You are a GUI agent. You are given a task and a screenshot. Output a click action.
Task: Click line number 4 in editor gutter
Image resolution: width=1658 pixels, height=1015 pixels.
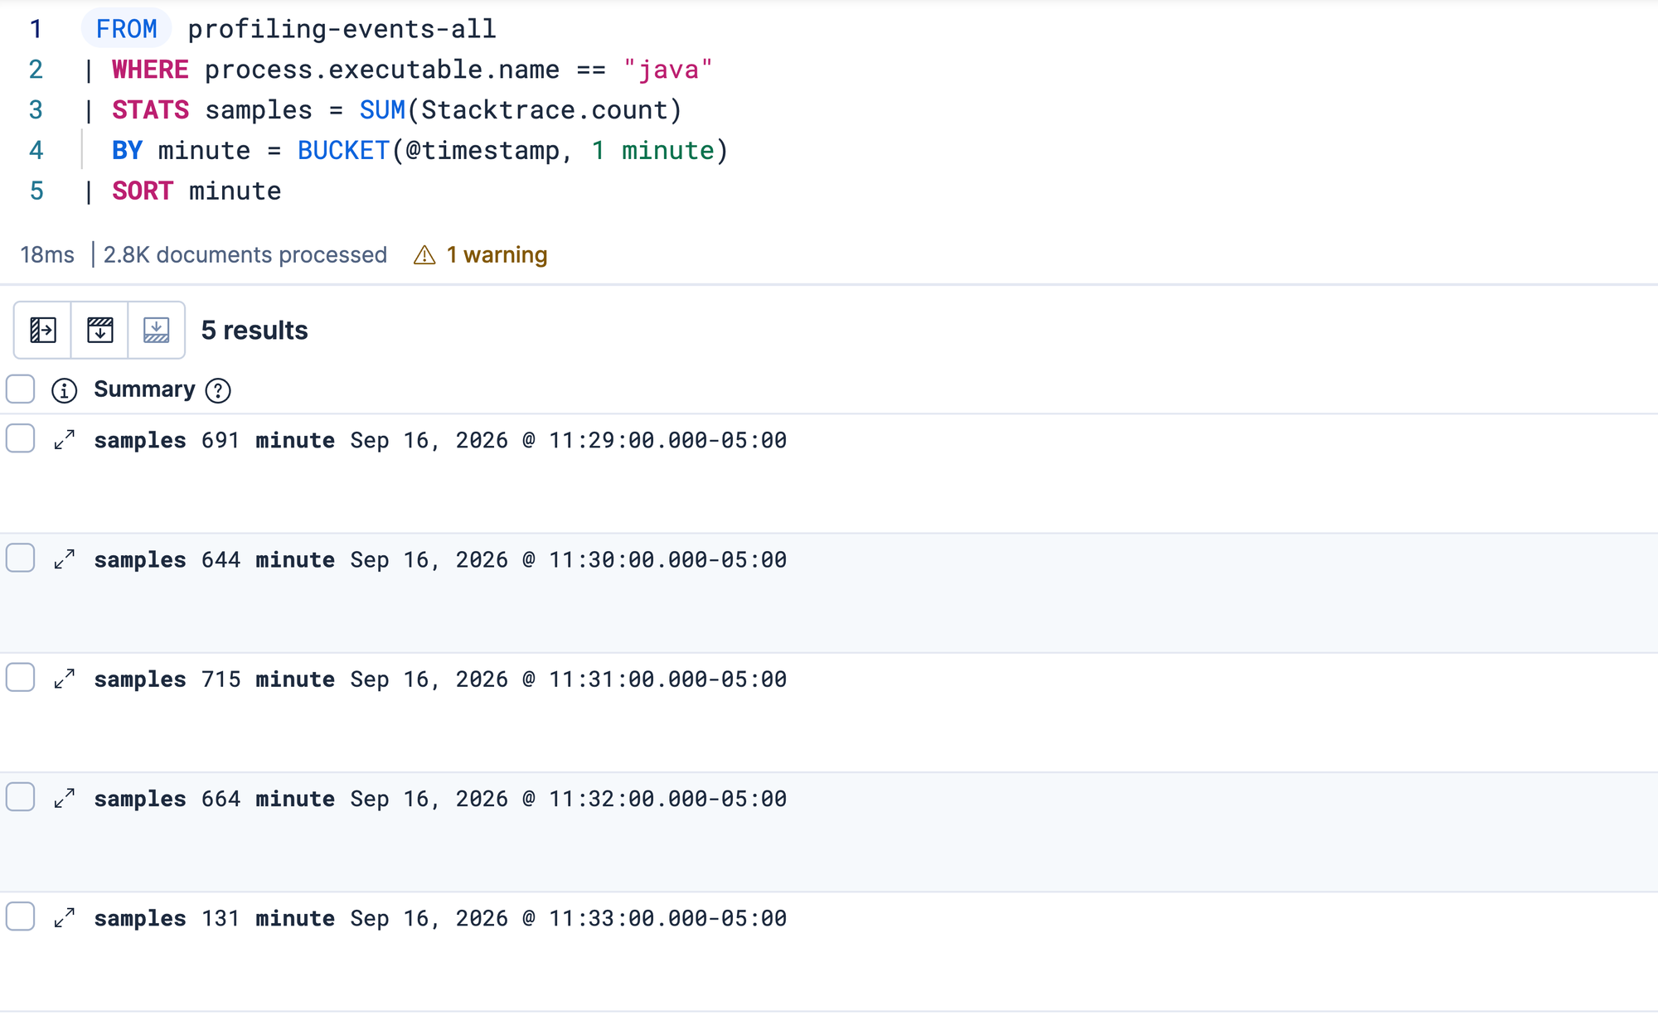coord(36,151)
